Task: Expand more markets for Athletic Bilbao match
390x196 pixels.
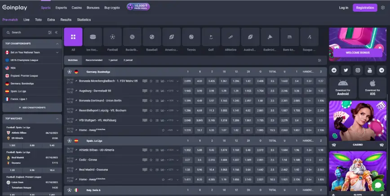Action: [177, 150]
